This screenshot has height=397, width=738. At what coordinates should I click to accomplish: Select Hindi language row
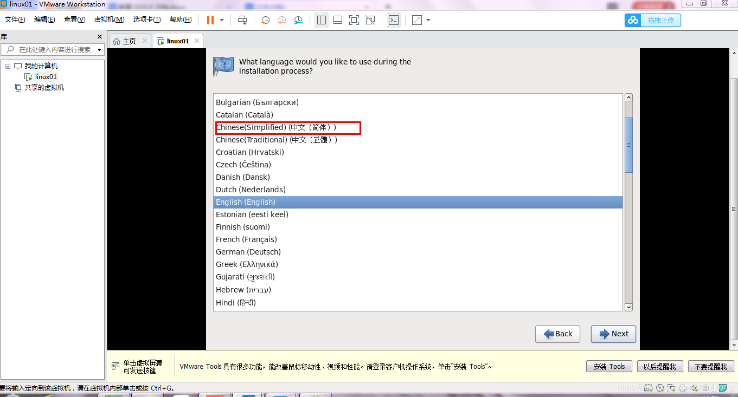(x=418, y=303)
